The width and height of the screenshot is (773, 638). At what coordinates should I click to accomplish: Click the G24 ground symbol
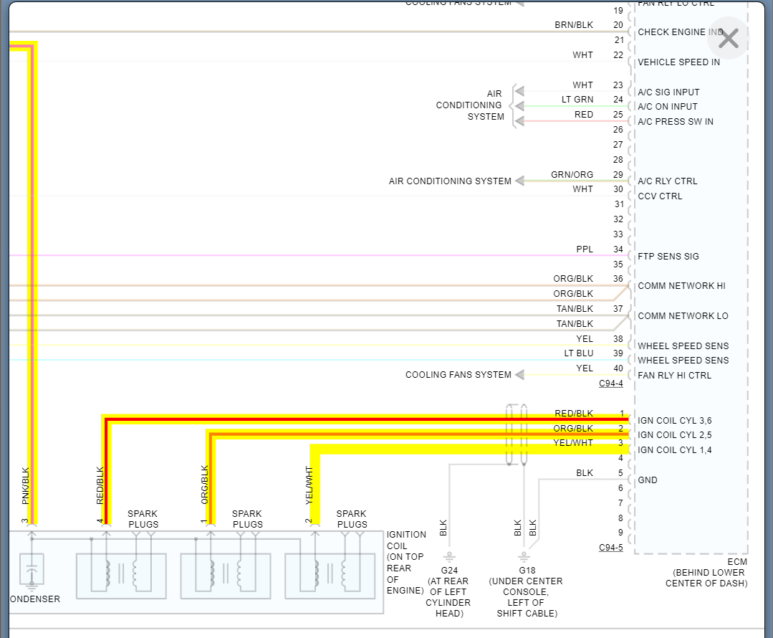(x=450, y=557)
